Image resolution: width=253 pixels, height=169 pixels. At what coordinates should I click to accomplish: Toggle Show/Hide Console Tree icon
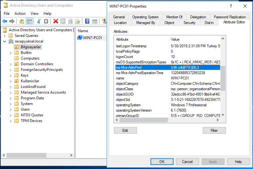coord(29,21)
